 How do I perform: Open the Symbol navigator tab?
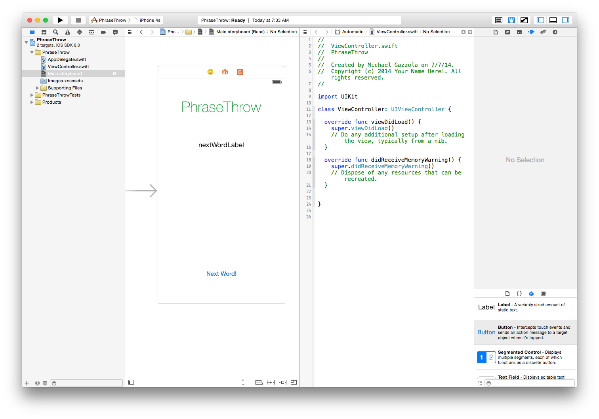click(x=44, y=32)
